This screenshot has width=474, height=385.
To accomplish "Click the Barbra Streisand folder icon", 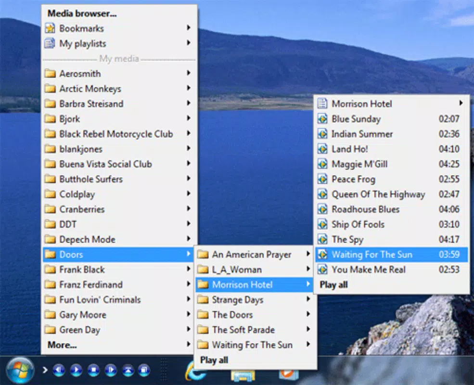I will (50, 103).
